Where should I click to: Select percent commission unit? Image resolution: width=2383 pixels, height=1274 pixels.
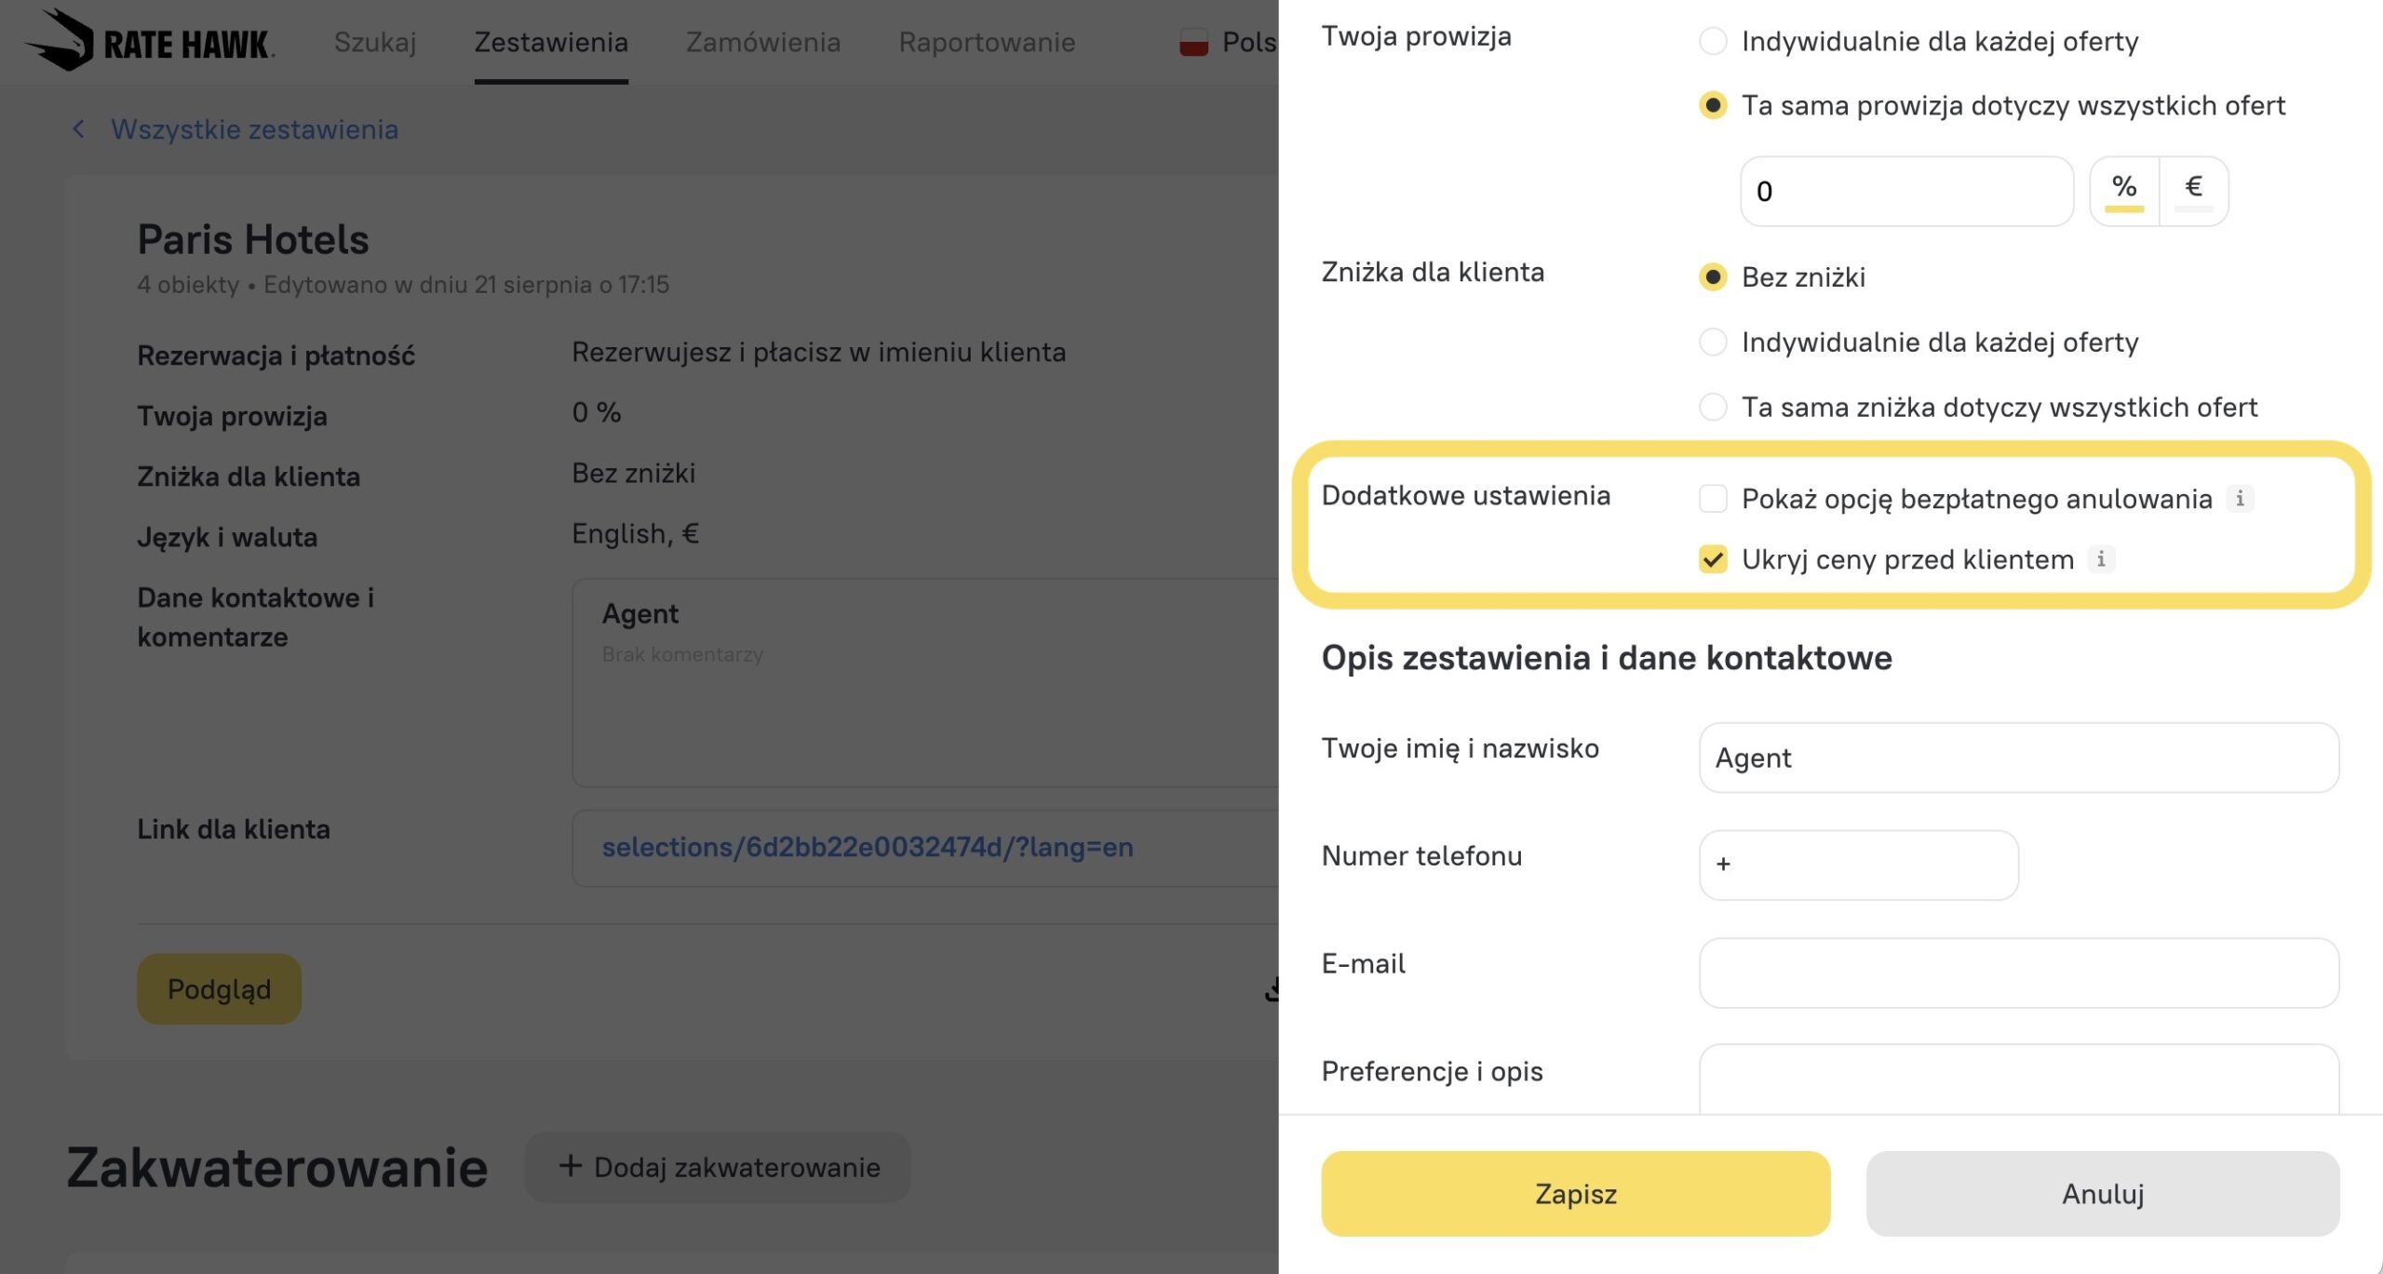[2123, 190]
